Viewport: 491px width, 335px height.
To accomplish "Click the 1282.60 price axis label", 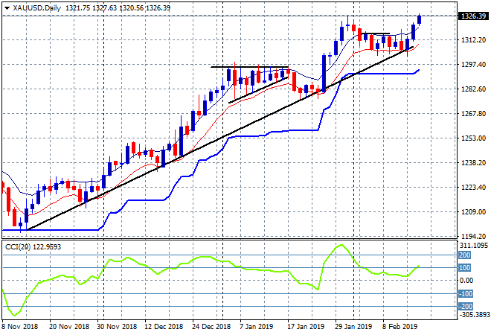I will (473, 89).
